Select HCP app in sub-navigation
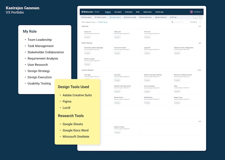 173,17
